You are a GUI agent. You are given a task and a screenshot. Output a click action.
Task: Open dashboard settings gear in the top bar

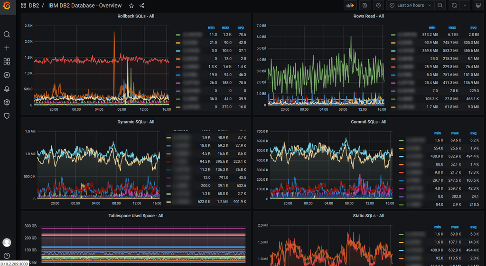(x=378, y=5)
